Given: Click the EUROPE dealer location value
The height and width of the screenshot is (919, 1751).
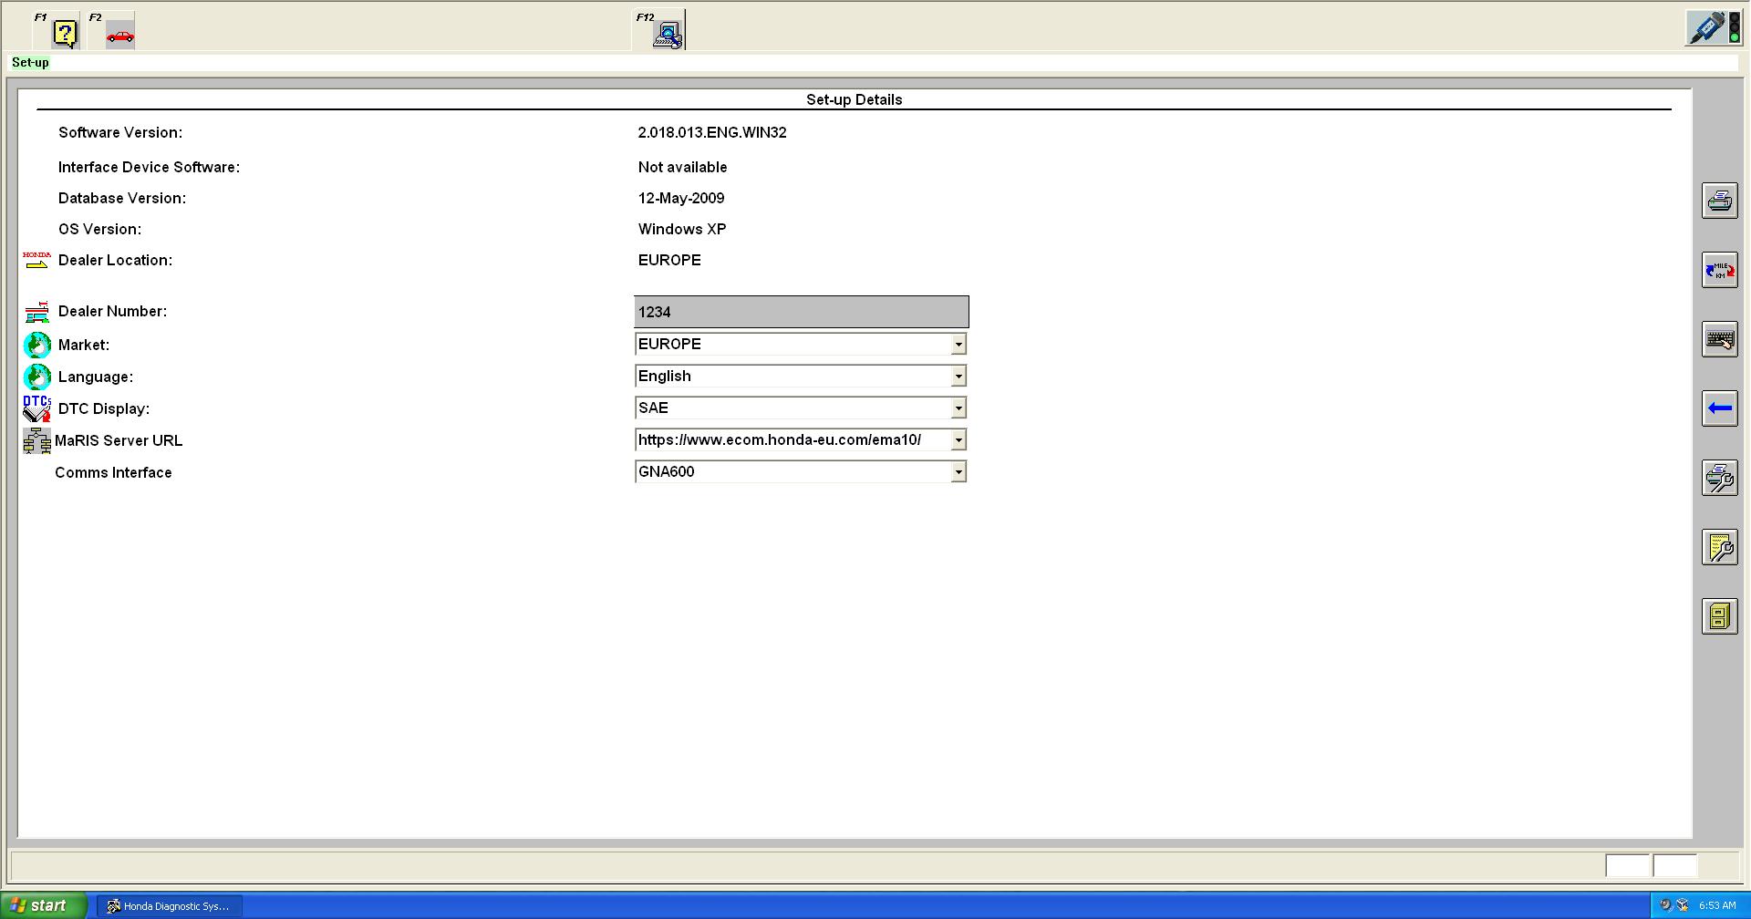Looking at the screenshot, I should (x=669, y=260).
